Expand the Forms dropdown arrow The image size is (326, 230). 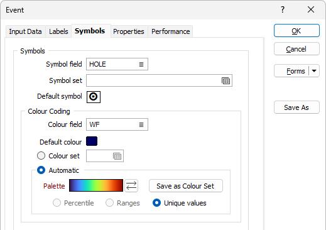point(314,71)
